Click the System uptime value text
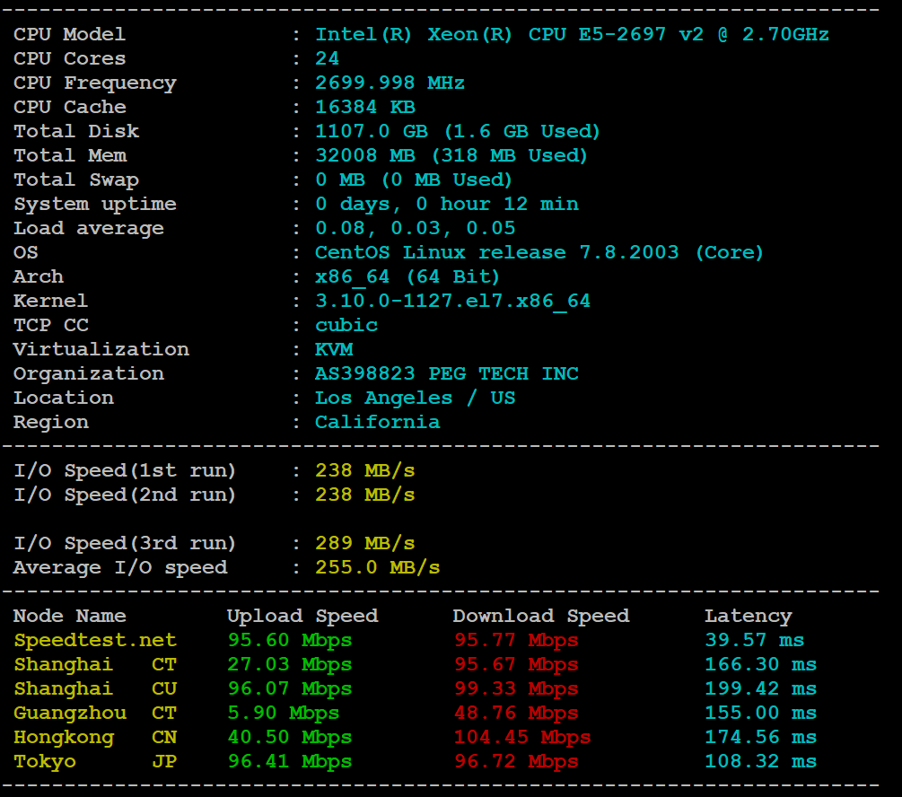Viewport: 902px width, 797px height. 446,205
